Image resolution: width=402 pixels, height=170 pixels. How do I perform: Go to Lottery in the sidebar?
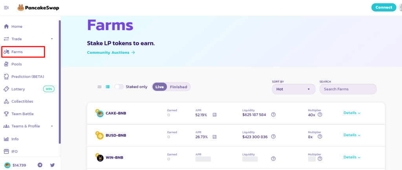click(18, 89)
